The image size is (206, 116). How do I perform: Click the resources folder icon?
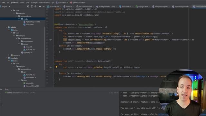click(x=12, y=55)
